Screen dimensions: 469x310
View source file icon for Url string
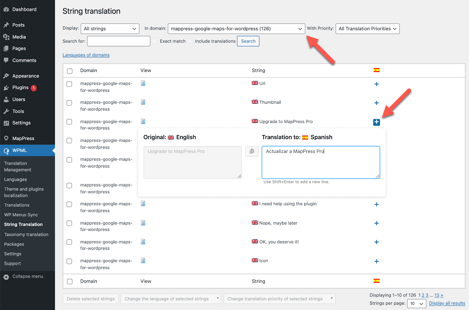click(x=143, y=83)
